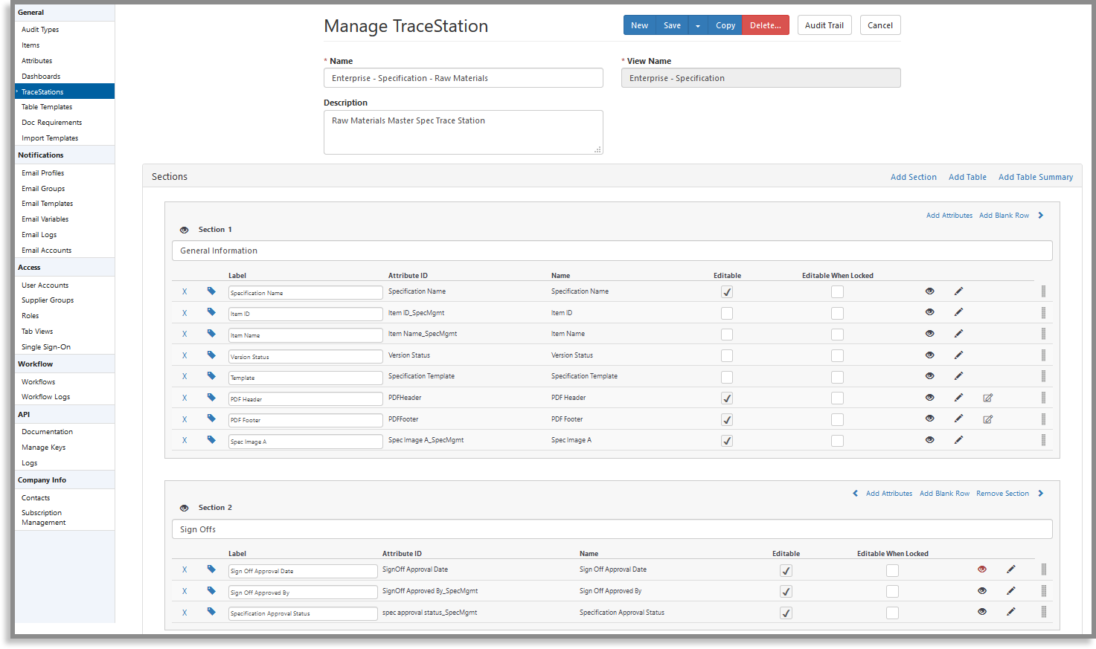Grab drag handle of Specification Name row
Screen dimensions: 1096x649
pos(1043,291)
